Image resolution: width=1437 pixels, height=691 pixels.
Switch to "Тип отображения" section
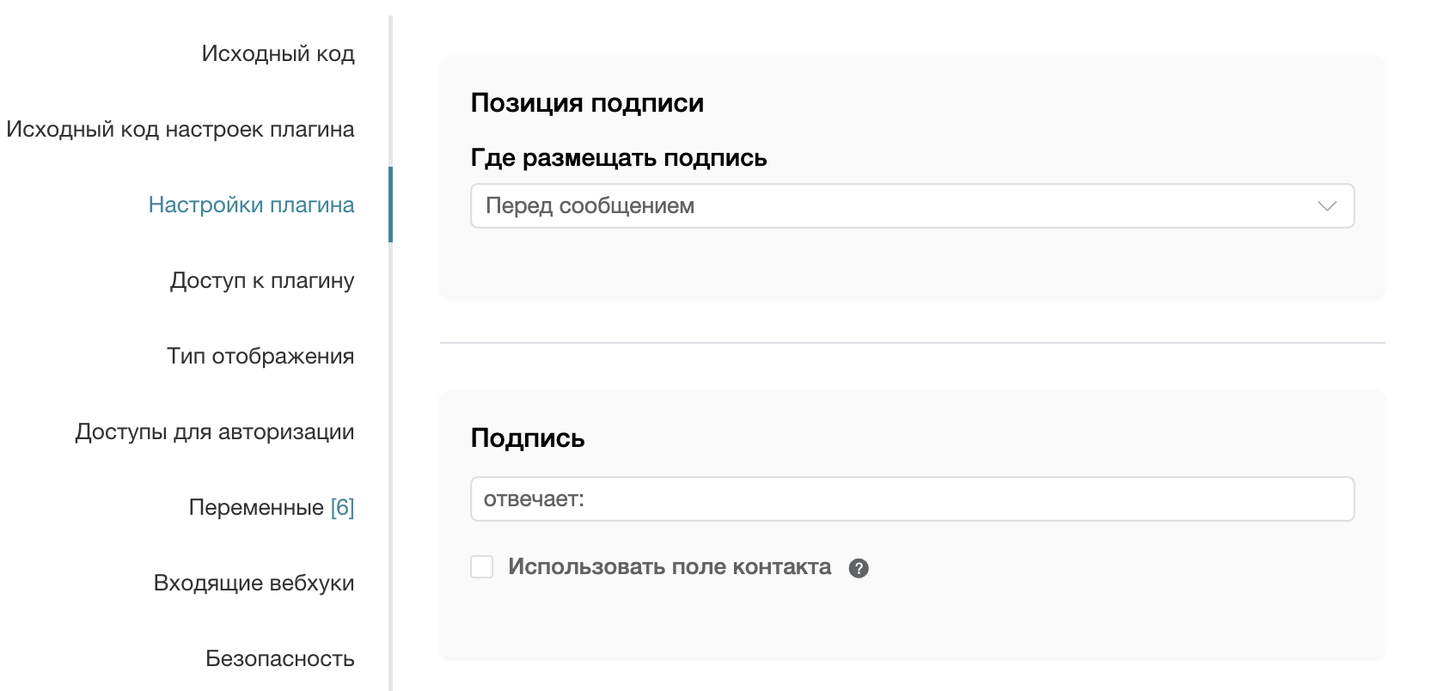[260, 356]
